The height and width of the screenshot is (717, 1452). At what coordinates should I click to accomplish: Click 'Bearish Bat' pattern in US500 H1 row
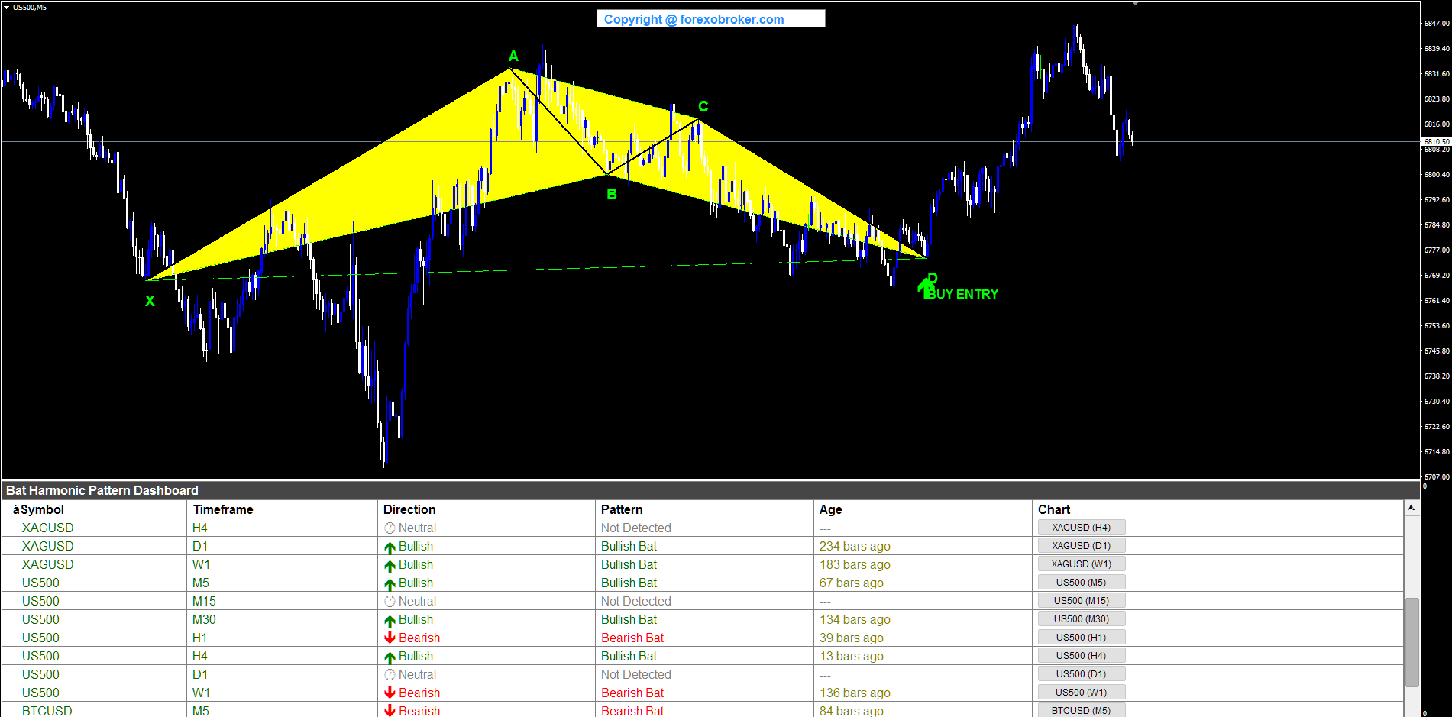point(632,638)
